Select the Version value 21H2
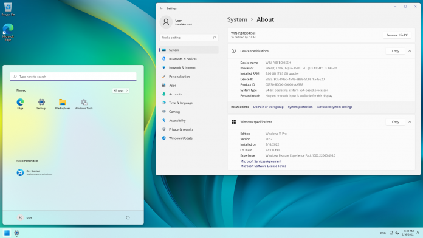Image resolution: width=423 pixels, height=238 pixels. (269, 140)
